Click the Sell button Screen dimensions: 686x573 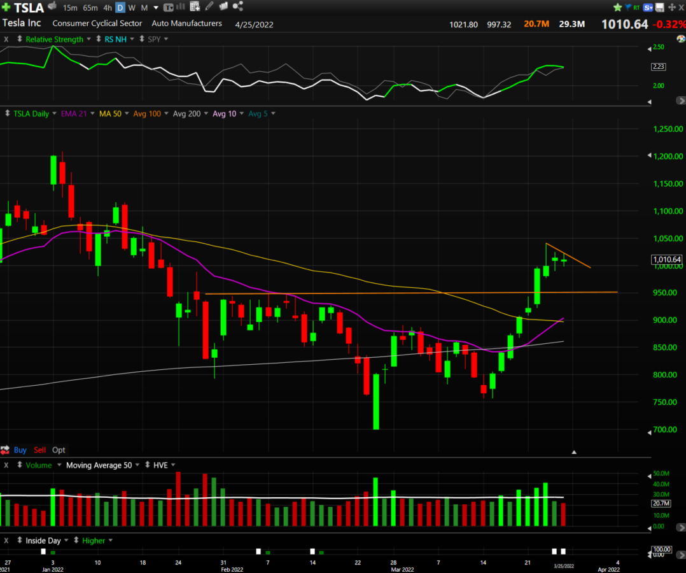(x=39, y=449)
